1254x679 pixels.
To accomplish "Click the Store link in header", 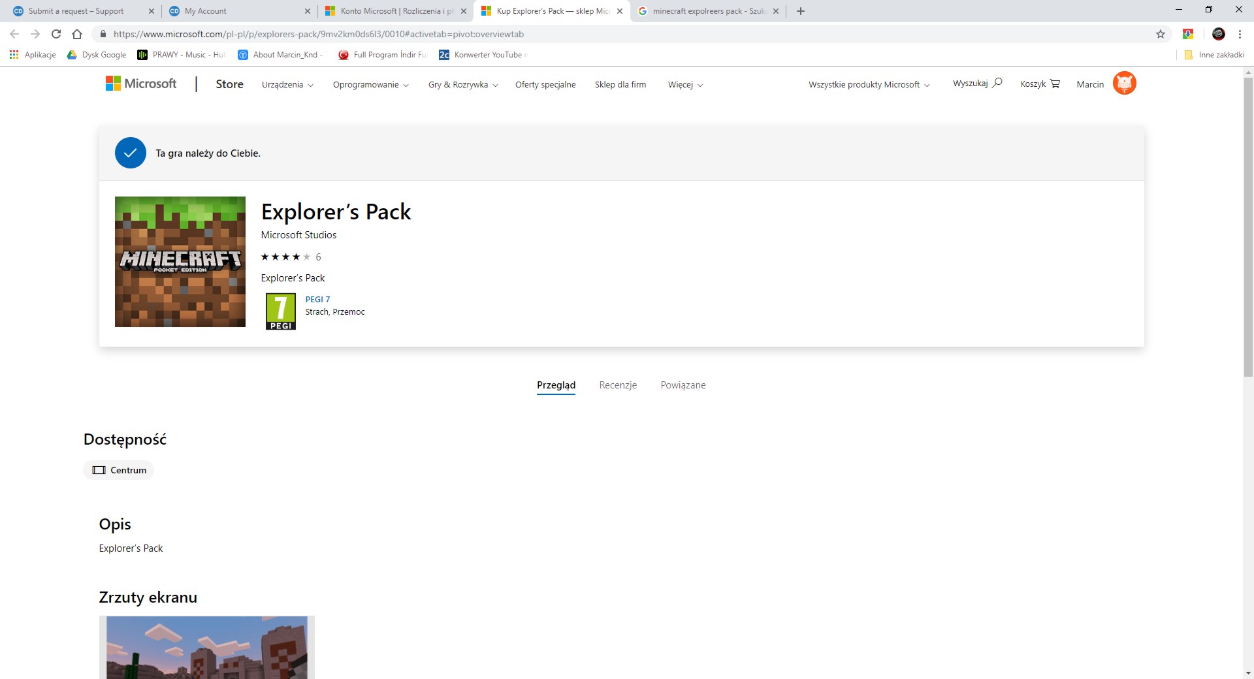I will coord(229,84).
